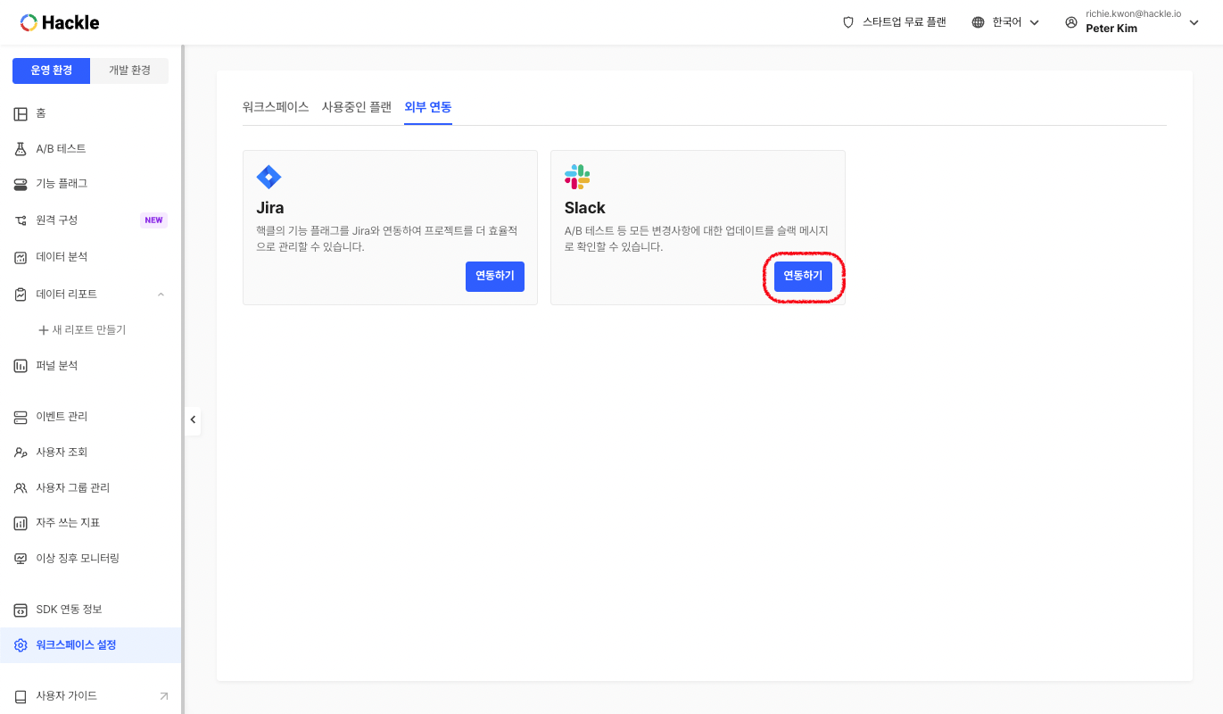The image size is (1223, 714).
Task: Click 연동하기 button on the Slack card
Action: click(803, 277)
